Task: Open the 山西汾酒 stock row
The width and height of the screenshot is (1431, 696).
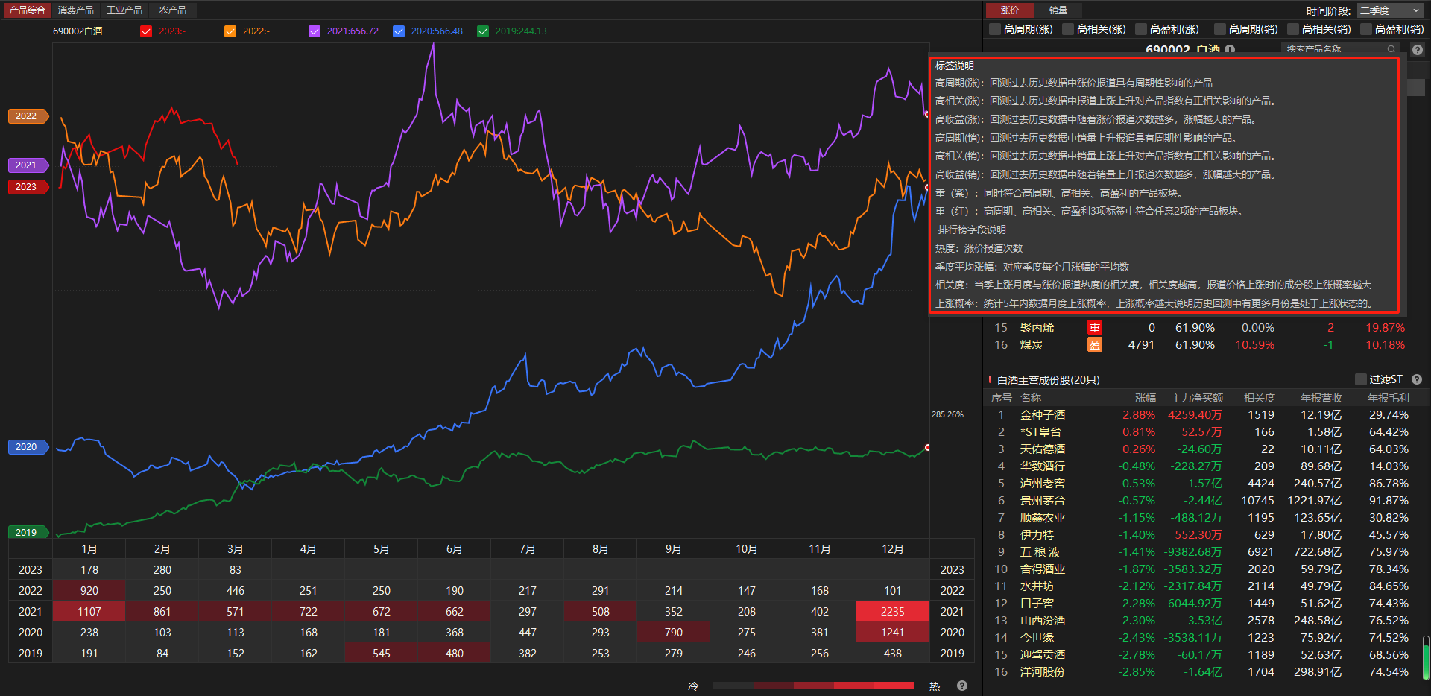Action: [1201, 621]
